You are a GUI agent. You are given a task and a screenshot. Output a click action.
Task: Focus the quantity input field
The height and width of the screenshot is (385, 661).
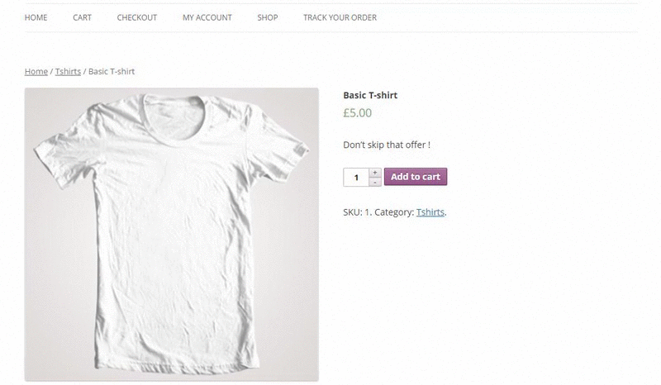(356, 177)
